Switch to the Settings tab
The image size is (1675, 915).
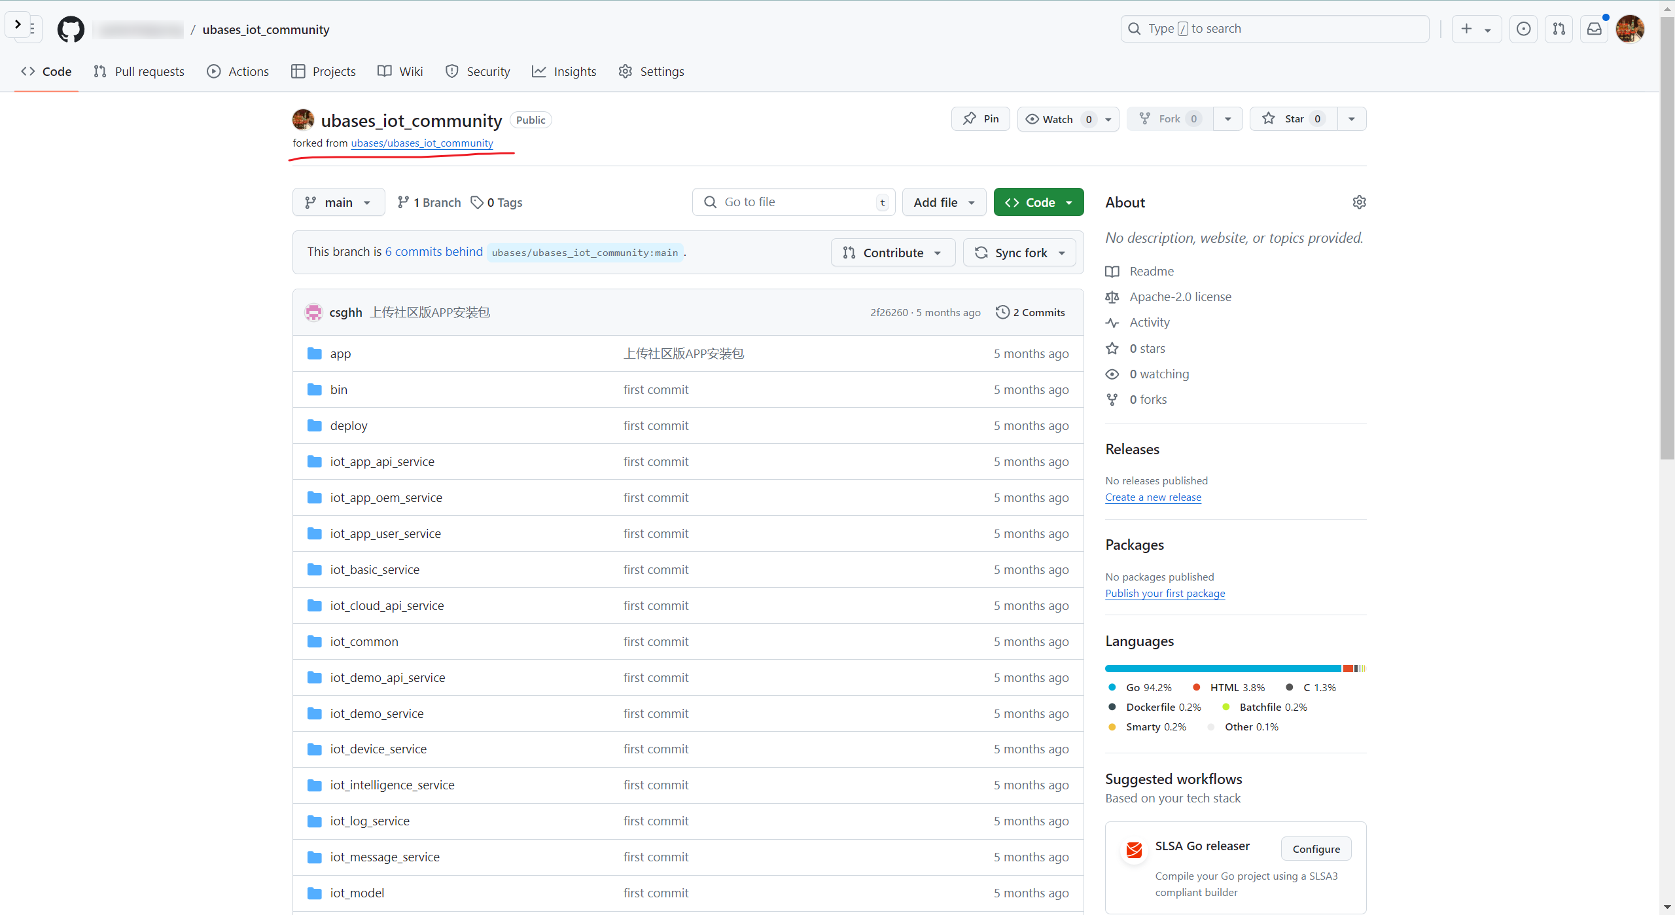tap(652, 71)
